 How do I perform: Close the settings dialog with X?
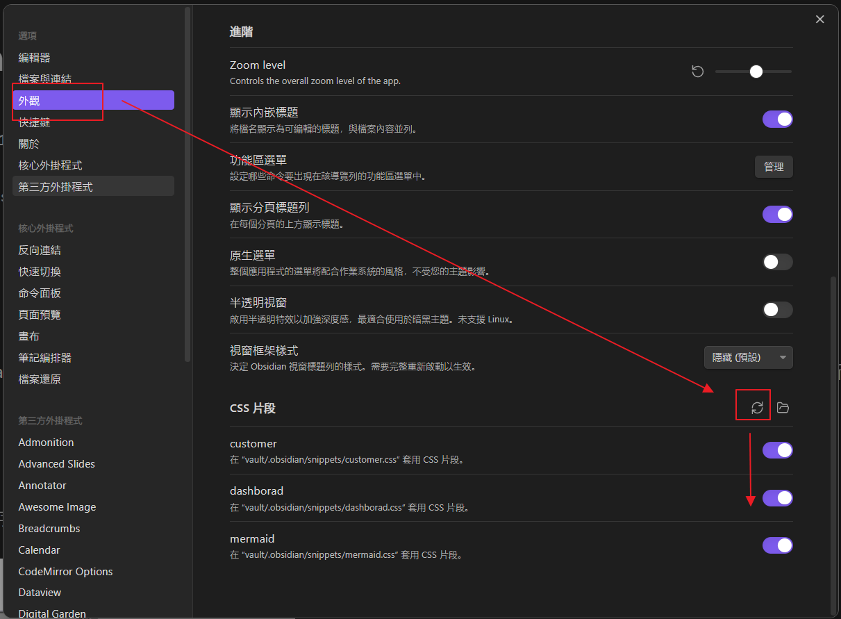pos(820,19)
